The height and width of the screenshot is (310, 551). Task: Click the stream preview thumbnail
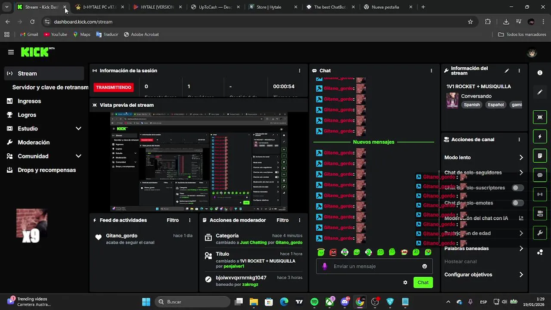click(199, 162)
